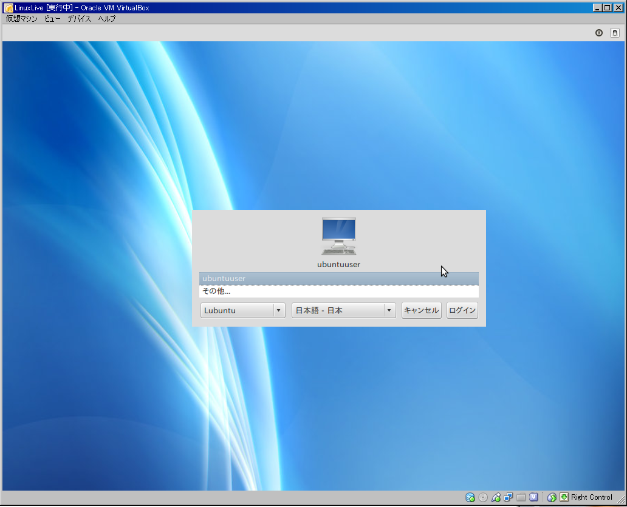Click the キャンセル button
The height and width of the screenshot is (507, 627).
click(x=422, y=310)
